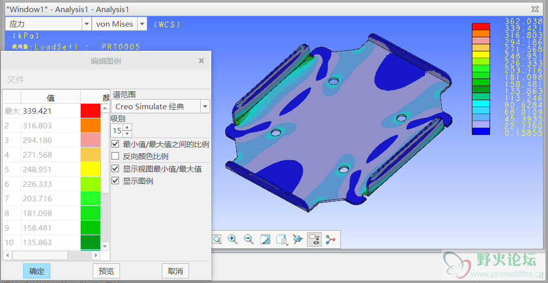Open the 应力 quantity dropdown
The height and width of the screenshot is (283, 548).
coord(87,24)
